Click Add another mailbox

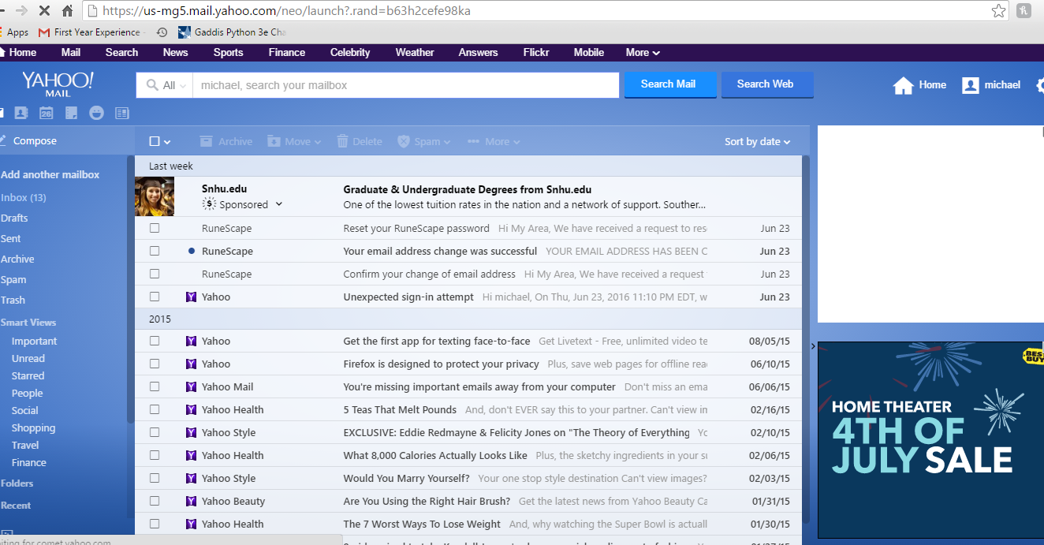(x=50, y=174)
